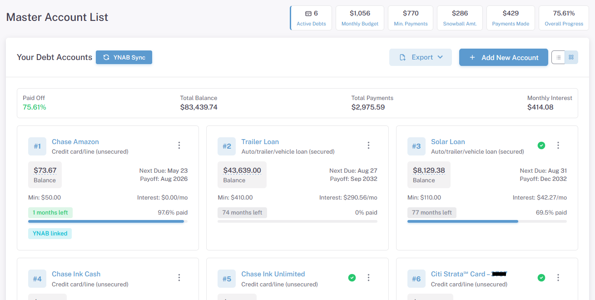
Task: Open the Citi Strata Card account link
Action: [469, 274]
